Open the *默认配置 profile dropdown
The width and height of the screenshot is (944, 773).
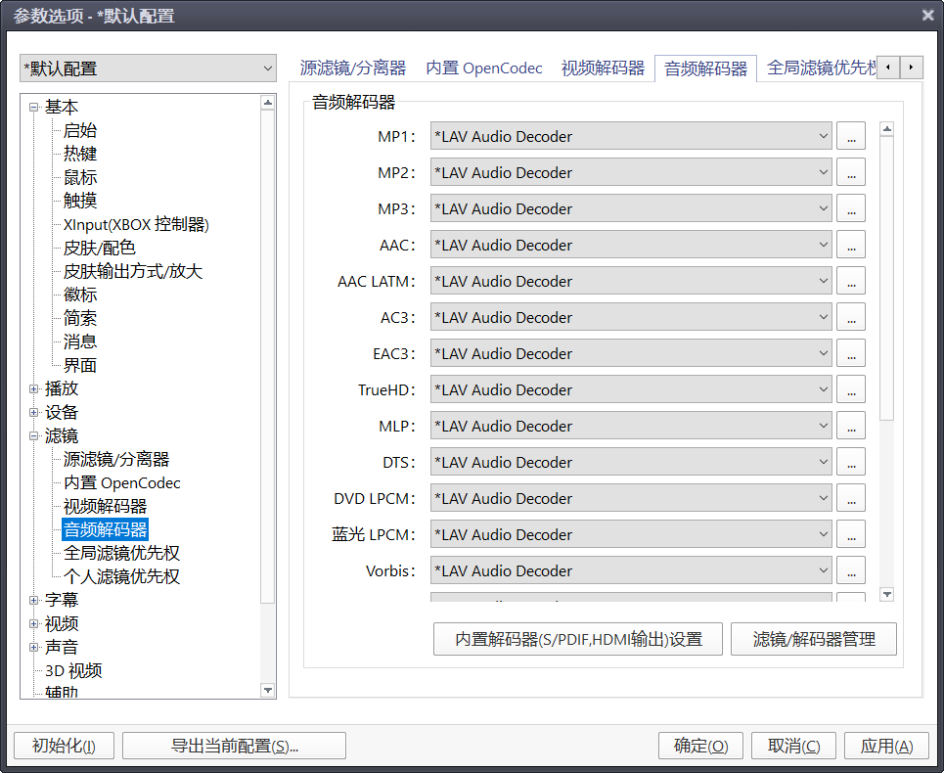click(149, 68)
